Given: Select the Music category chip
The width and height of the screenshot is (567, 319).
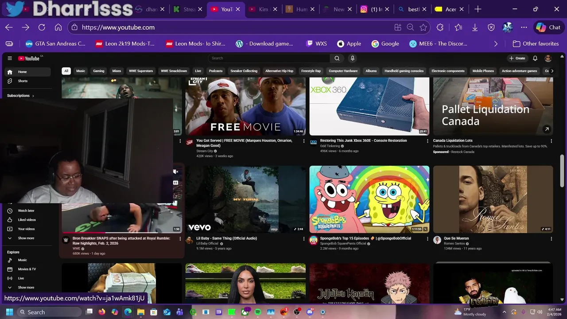Looking at the screenshot, I should click(81, 71).
